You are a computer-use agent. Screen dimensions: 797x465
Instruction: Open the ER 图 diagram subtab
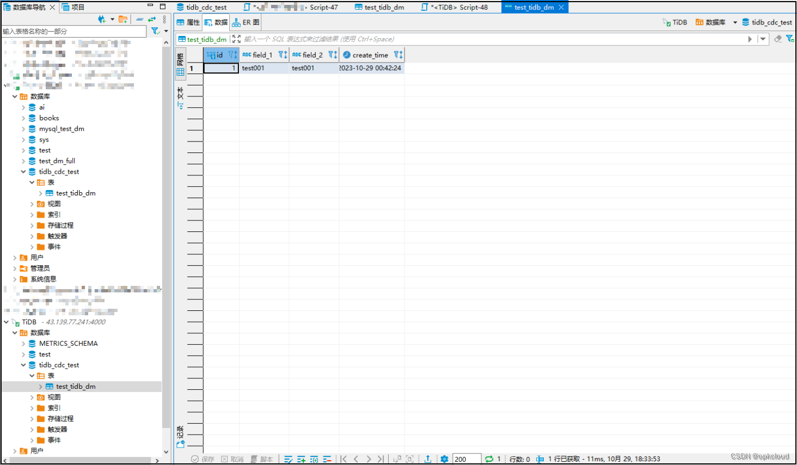tap(246, 22)
